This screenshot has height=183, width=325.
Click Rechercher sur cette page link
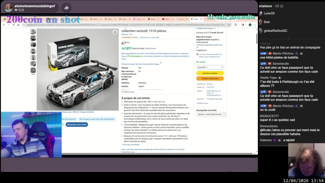click(x=150, y=37)
